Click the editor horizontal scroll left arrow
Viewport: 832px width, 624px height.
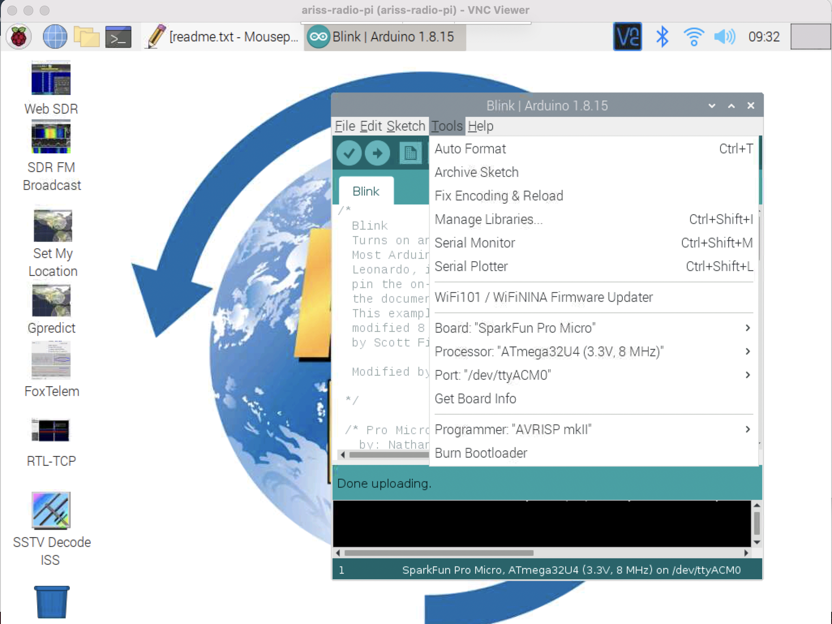(x=343, y=455)
